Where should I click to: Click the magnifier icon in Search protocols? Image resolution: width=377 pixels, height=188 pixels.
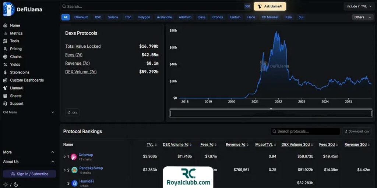pyautogui.click(x=275, y=131)
